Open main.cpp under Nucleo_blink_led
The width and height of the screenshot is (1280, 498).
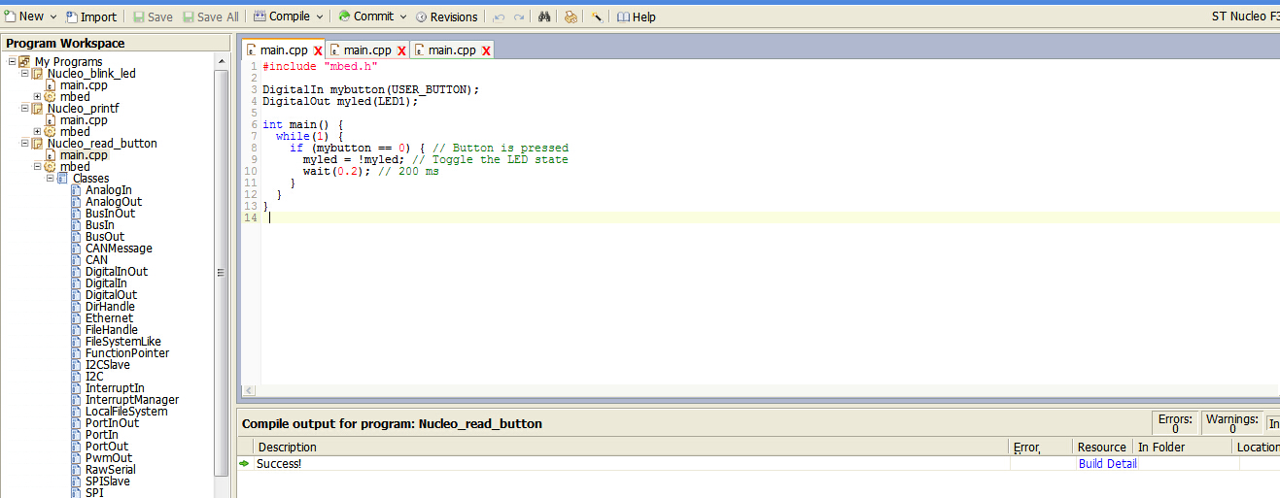click(x=84, y=85)
